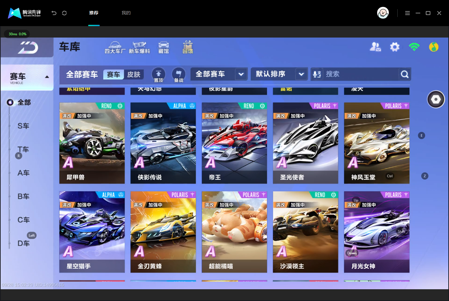Open the user avatar profile

click(383, 13)
